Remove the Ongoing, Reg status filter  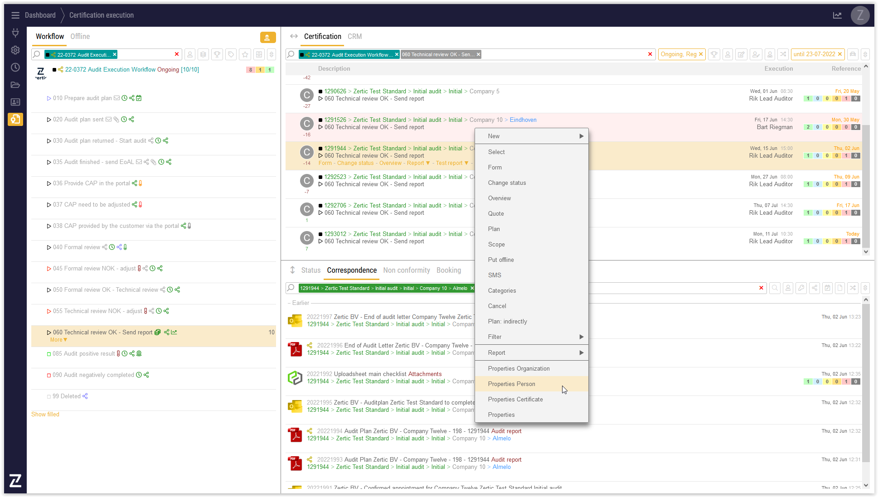(x=701, y=54)
